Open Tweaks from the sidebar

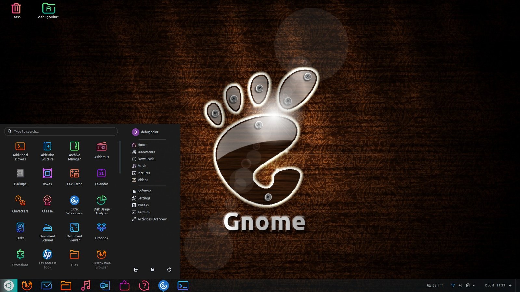click(143, 205)
